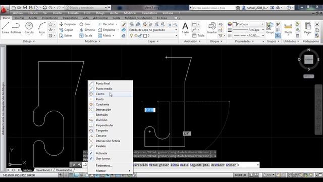The image size is (323, 182).
Task: Click the Print icon in quick access
Action: (x=44, y=8)
